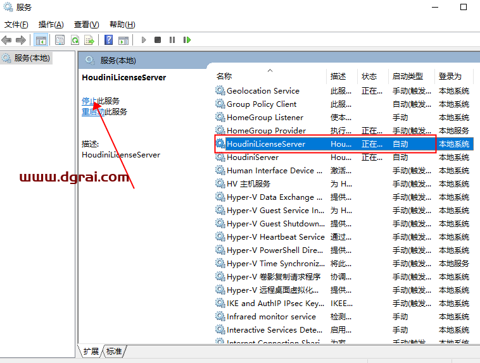The image size is (480, 363).
Task: Select the Group Policy Client row name
Action: click(262, 104)
